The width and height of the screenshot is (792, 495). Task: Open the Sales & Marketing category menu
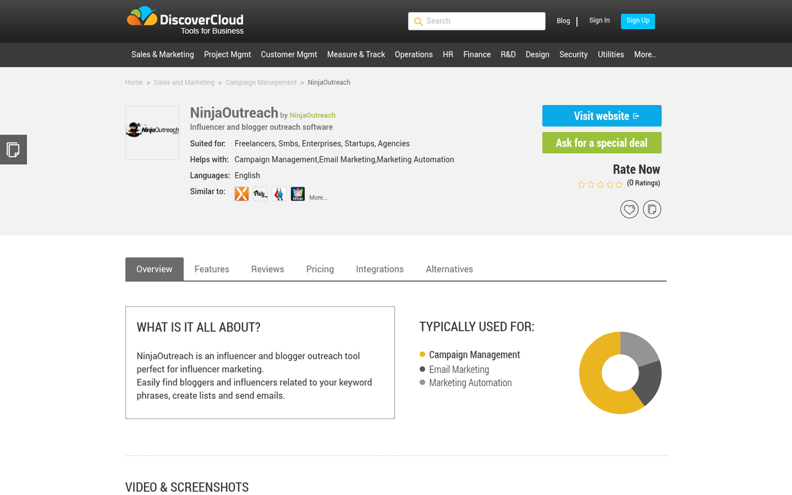[162, 55]
